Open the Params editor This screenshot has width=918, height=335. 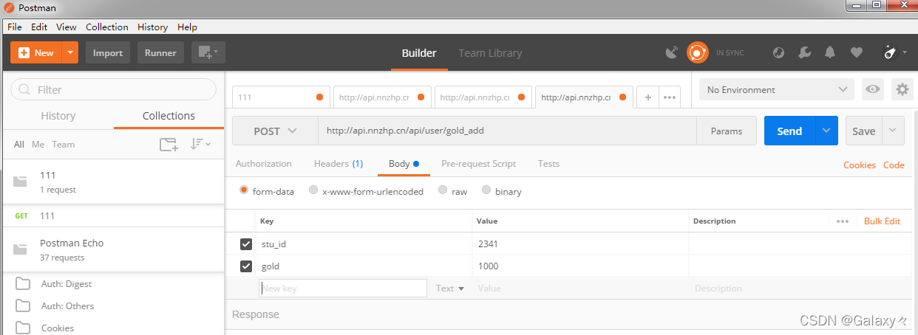click(727, 131)
